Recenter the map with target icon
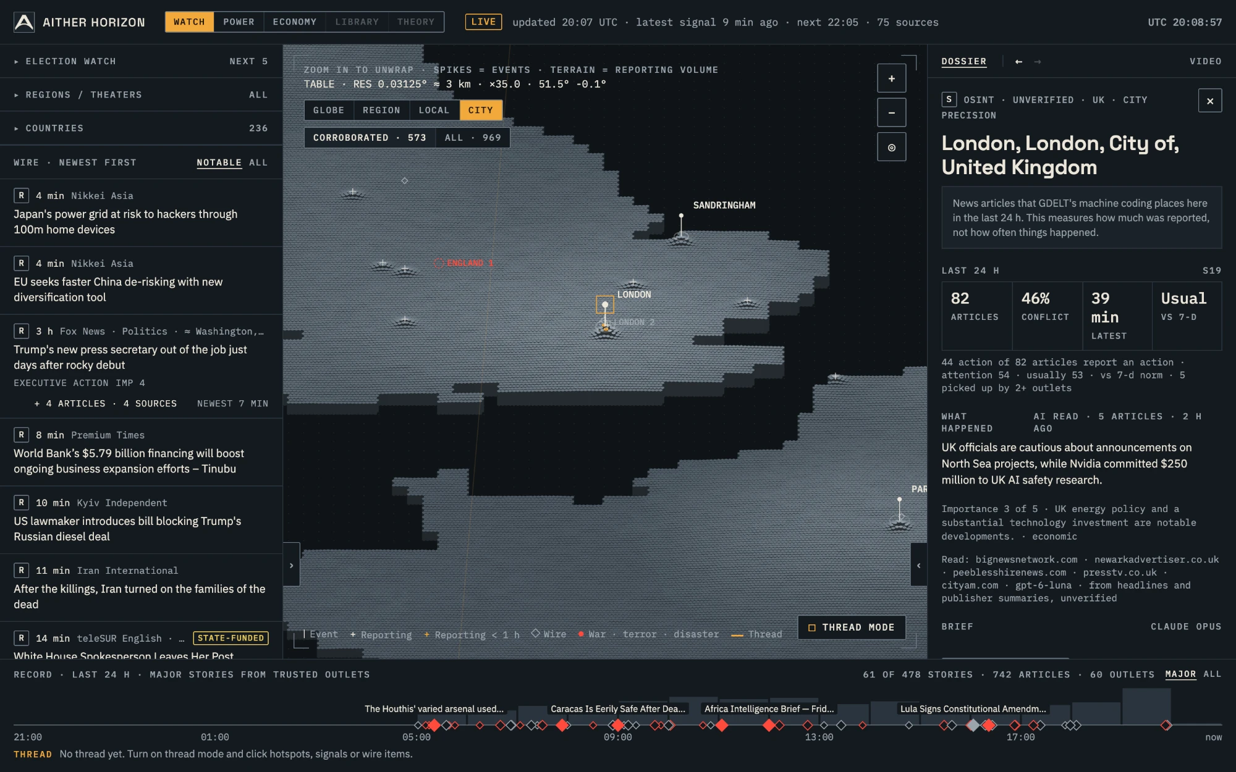This screenshot has width=1236, height=772. 891,147
